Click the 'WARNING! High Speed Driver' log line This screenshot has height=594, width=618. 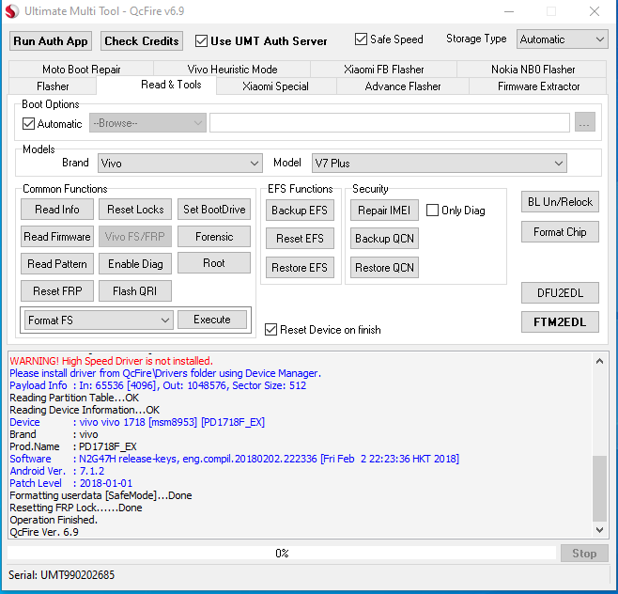tap(111, 361)
